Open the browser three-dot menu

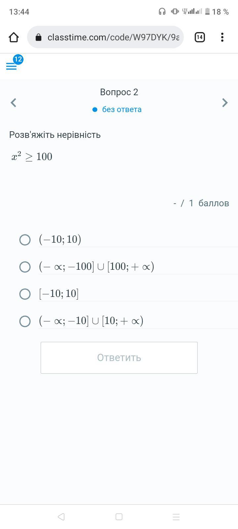click(222, 37)
